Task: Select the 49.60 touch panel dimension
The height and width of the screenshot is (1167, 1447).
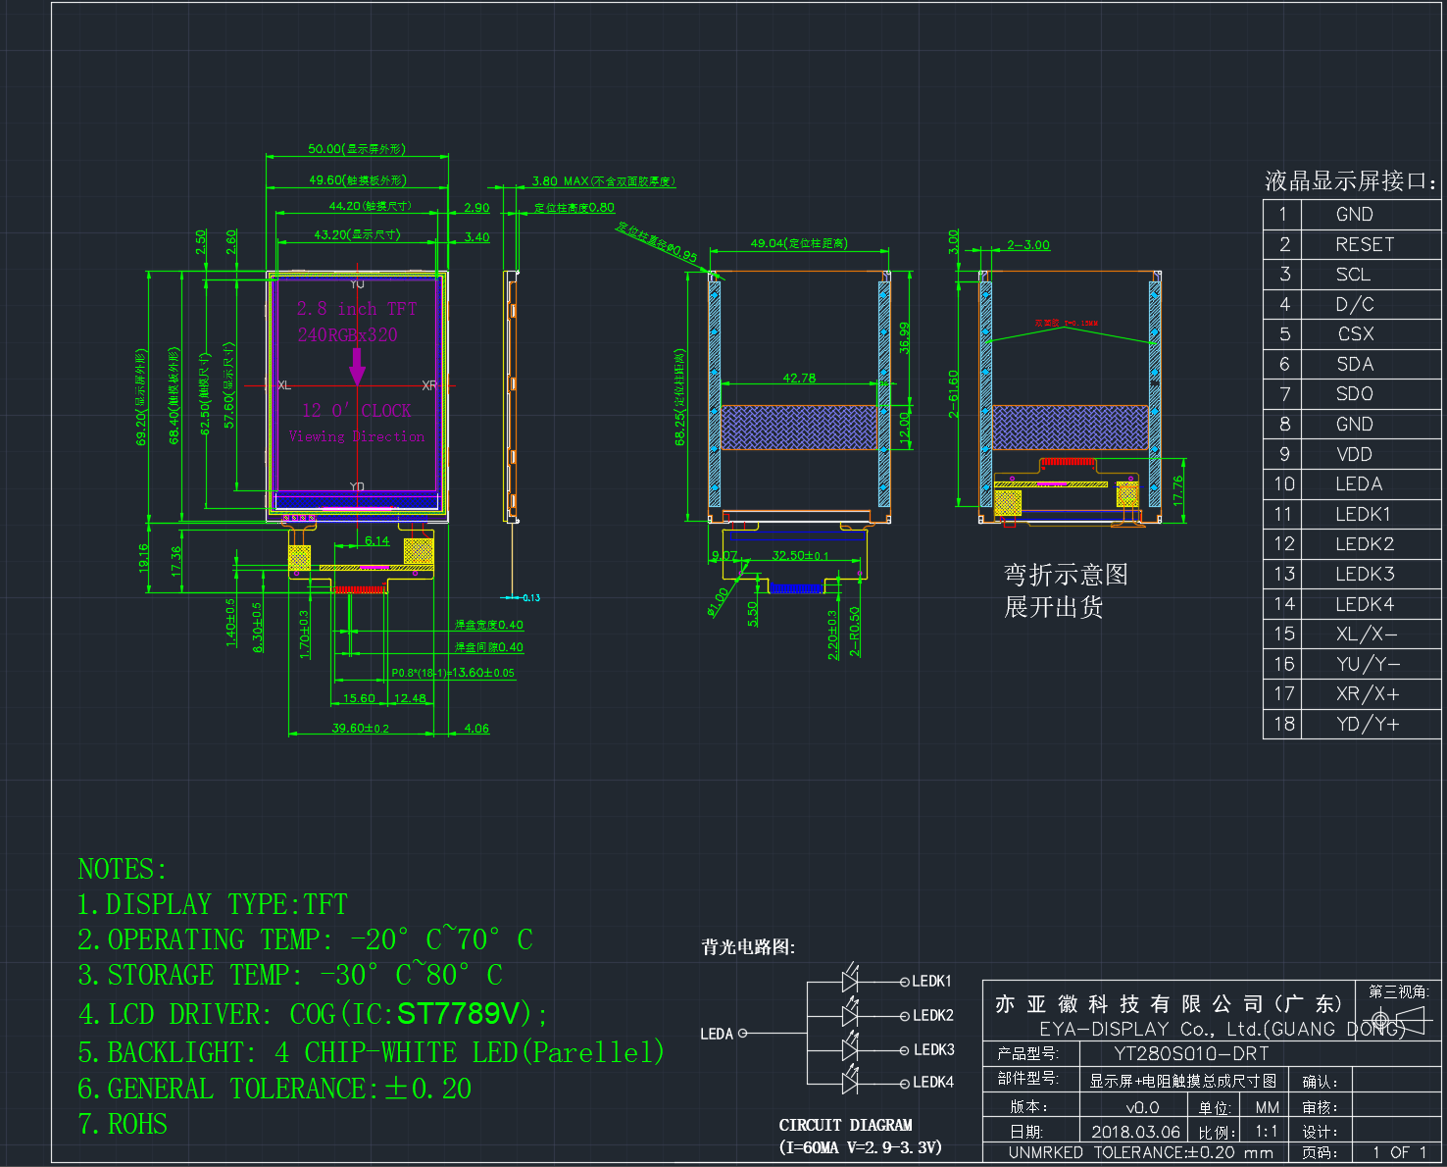Action: tap(357, 180)
